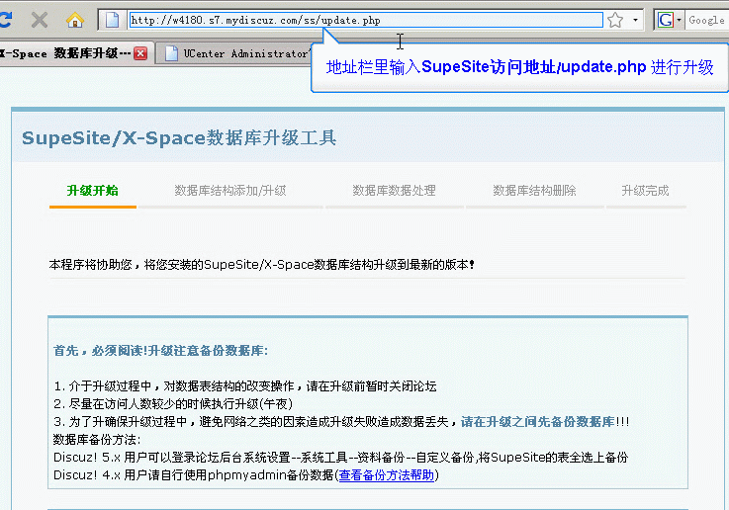Select the 数据库数据处理 step
The width and height of the screenshot is (729, 510).
(x=394, y=191)
